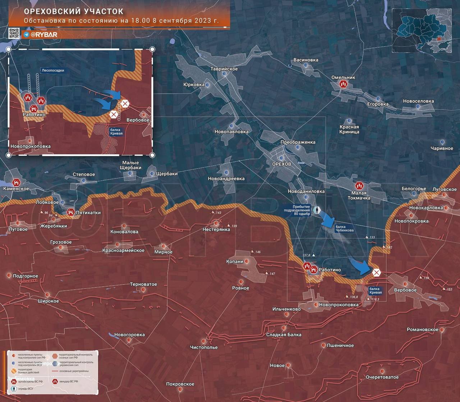Select the airstrike icon above Малая Токмачка

click(359, 186)
